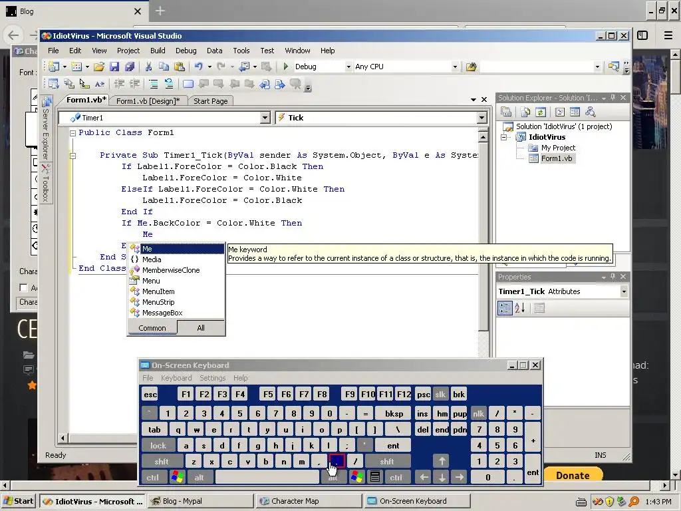Click Show All Files in Solution Explorer
This screenshot has width=681, height=511.
coord(525,112)
